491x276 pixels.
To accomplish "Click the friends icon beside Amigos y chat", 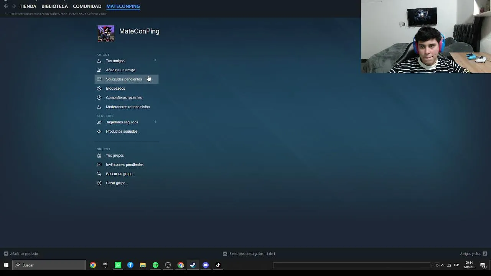I will click(485, 254).
